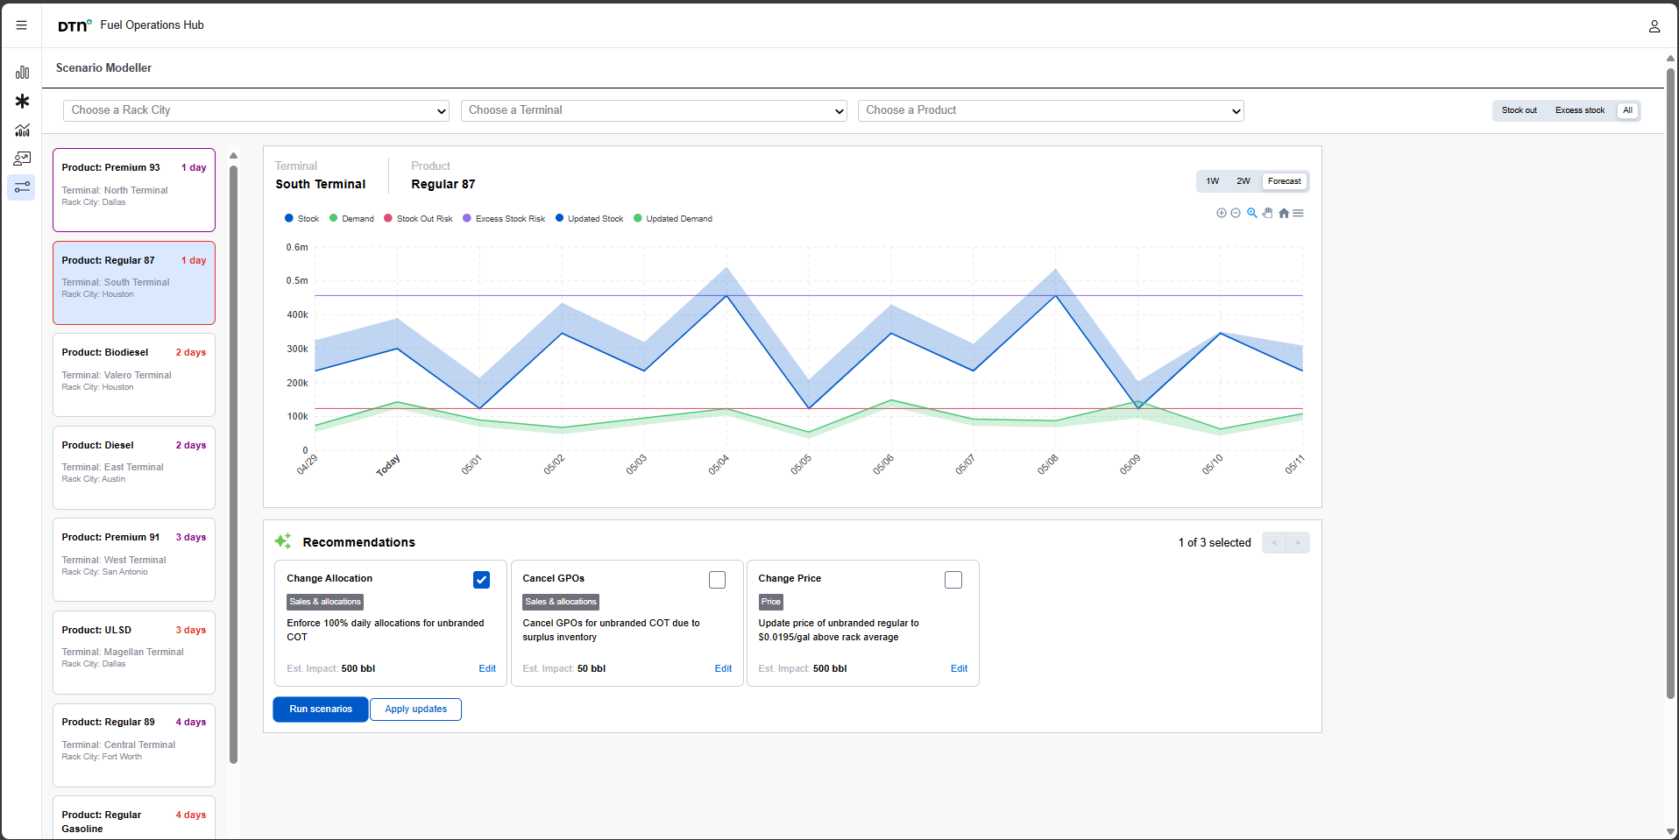Viewport: 1679px width, 840px height.
Task: Open the user profile icon
Action: [x=1654, y=26]
